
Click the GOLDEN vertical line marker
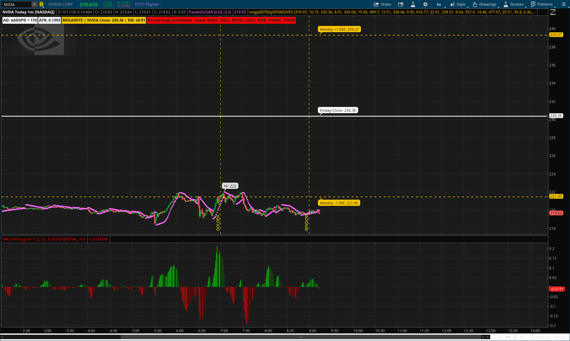point(218,222)
